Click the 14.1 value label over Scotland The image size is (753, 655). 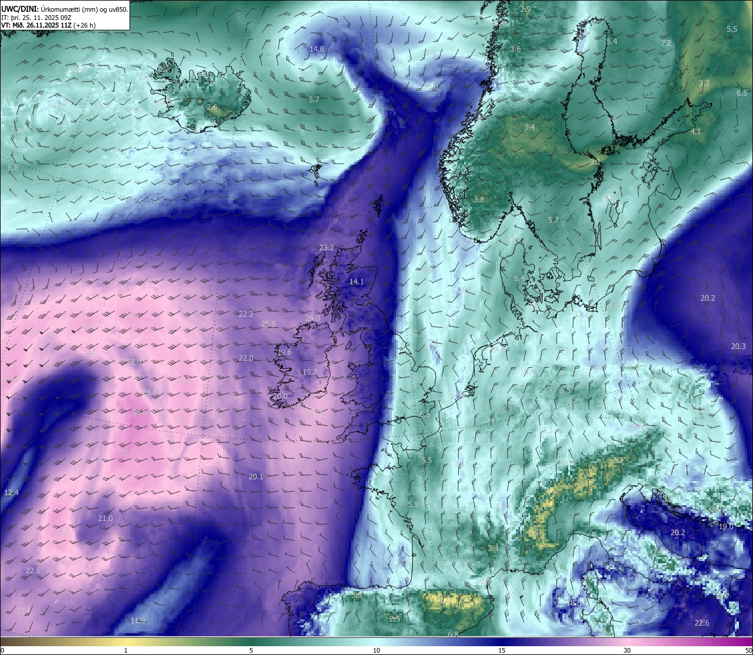pos(356,281)
